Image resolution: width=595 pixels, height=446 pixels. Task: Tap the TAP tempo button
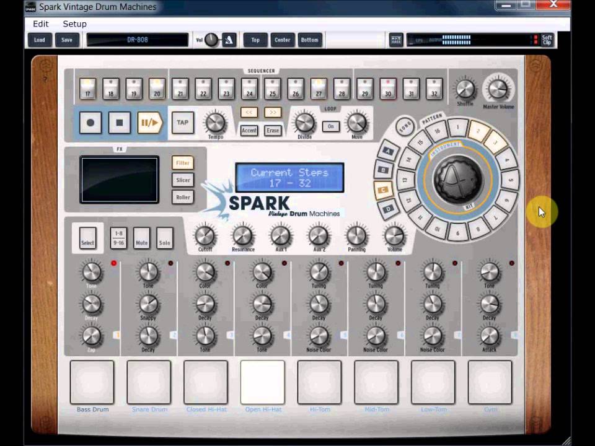point(182,123)
